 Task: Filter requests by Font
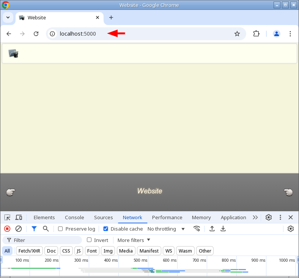[x=92, y=251]
